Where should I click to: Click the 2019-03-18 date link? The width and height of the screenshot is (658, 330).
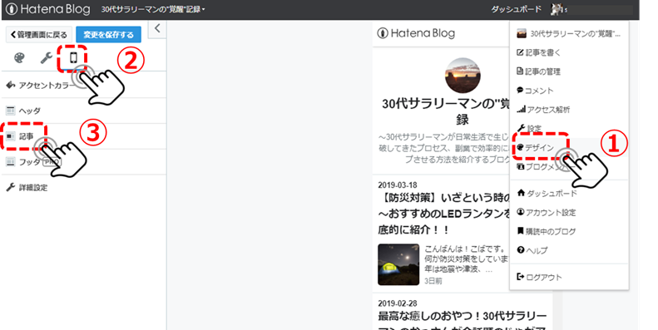pyautogui.click(x=398, y=185)
